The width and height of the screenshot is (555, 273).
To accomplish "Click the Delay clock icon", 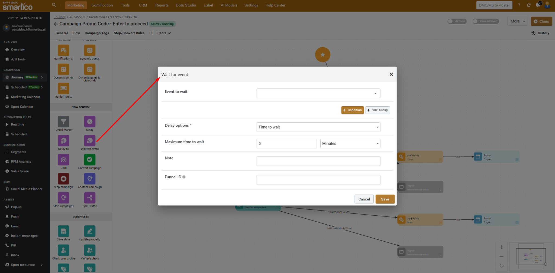I will click(90, 122).
